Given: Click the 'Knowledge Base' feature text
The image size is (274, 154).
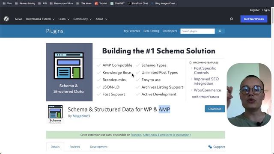Looking at the screenshot, I should tap(117, 72).
